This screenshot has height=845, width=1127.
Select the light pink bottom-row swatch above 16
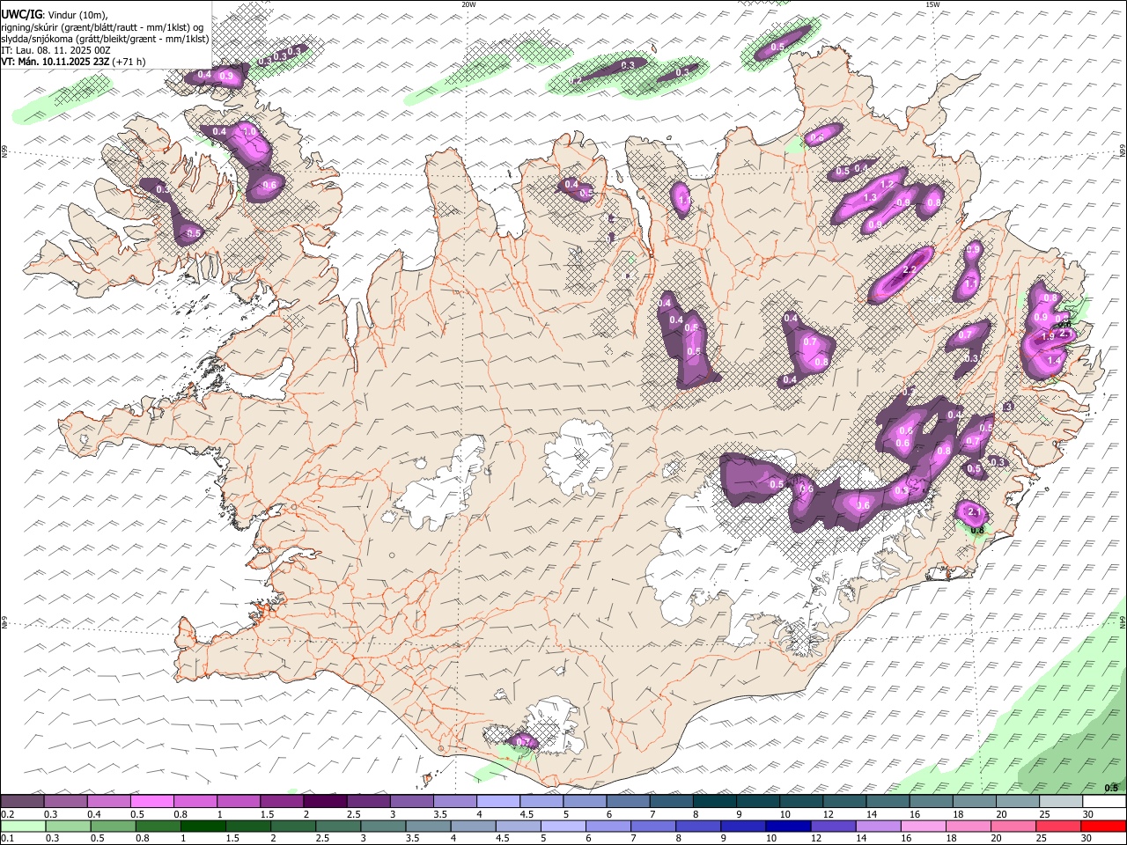(x=924, y=827)
